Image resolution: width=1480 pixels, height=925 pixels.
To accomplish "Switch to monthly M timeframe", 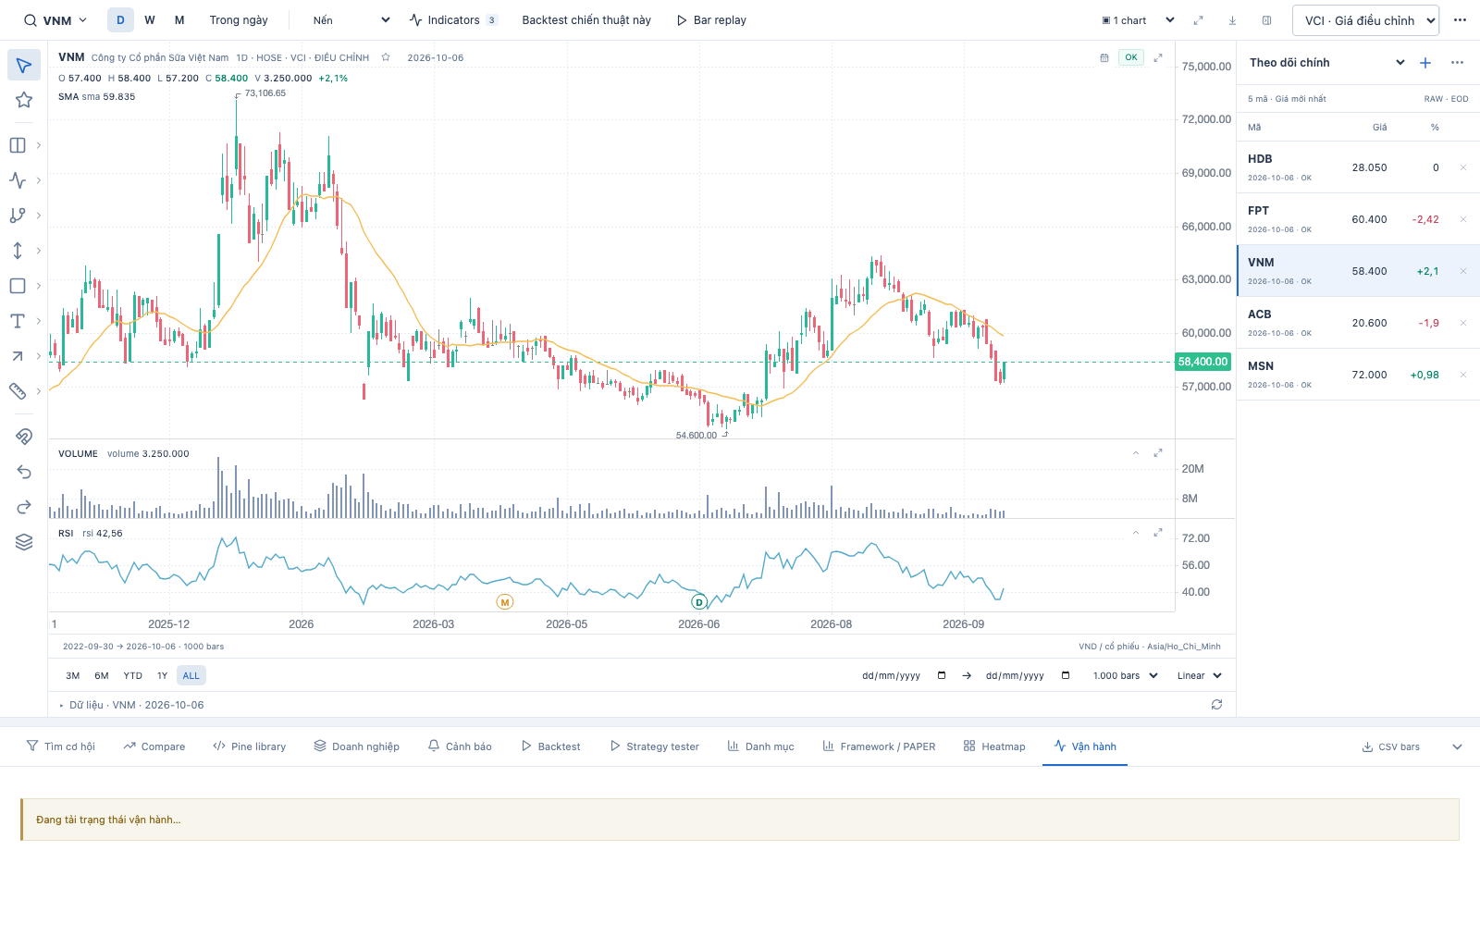I will [x=179, y=20].
